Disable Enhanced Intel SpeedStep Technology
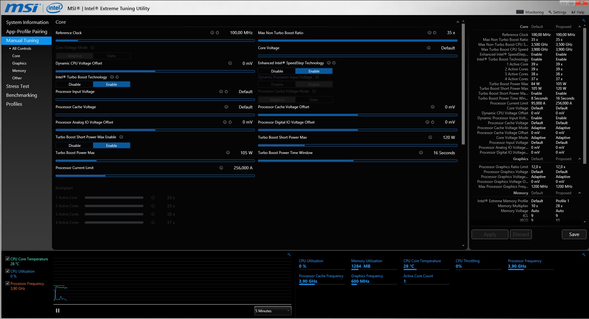Viewport: 589px width, 319px height. 277,71
